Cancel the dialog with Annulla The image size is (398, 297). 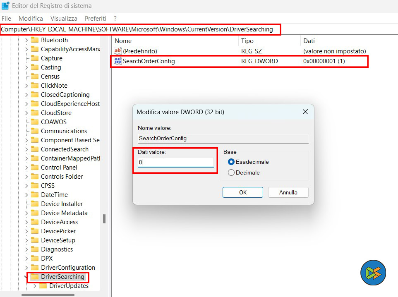click(288, 192)
